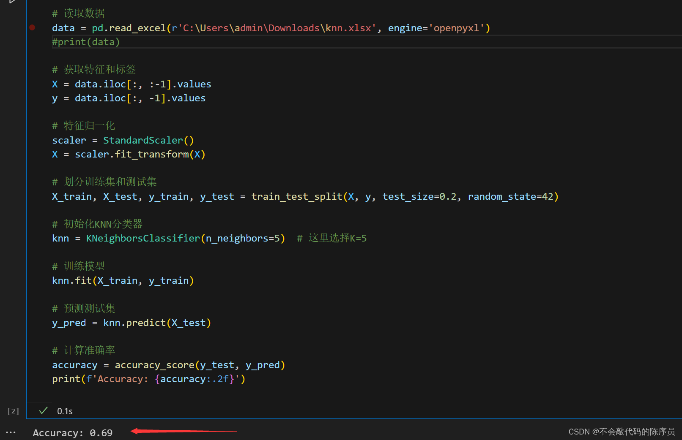Click the '# 训练模型' comment
Image resolution: width=682 pixels, height=440 pixels.
[x=78, y=266]
